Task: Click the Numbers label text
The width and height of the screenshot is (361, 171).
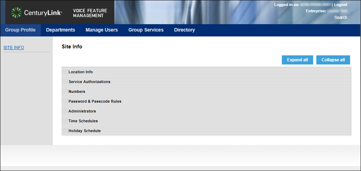Action: pyautogui.click(x=77, y=91)
